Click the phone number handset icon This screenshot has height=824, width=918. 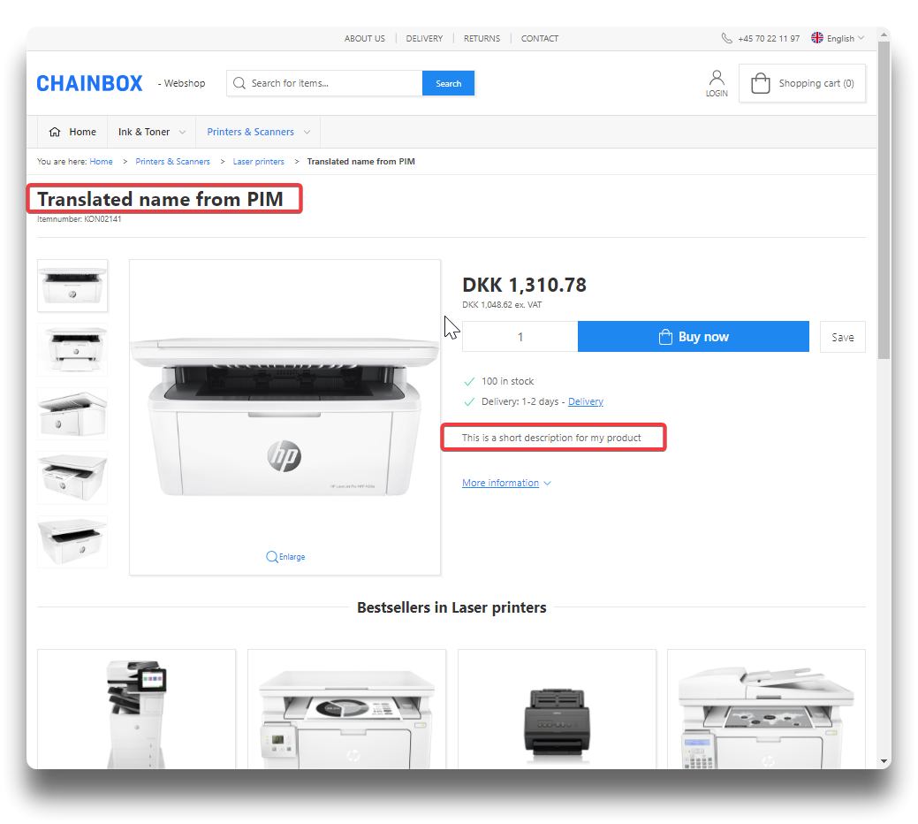pyautogui.click(x=726, y=38)
